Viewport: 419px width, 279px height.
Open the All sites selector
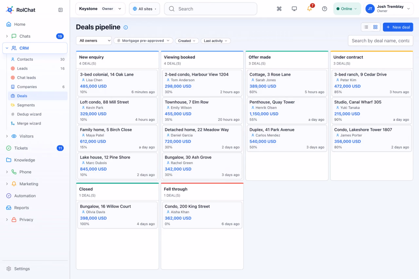144,9
